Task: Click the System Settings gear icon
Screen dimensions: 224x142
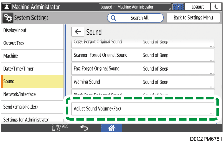Action: point(8,18)
